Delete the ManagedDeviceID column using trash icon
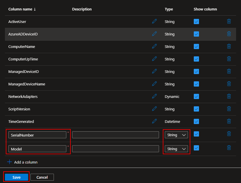This screenshot has height=183, width=241. point(229,71)
